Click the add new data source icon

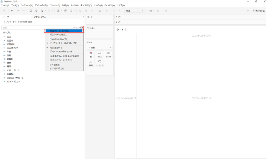coord(36,11)
